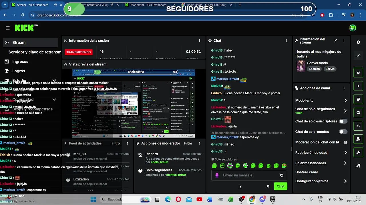Image resolution: width=366 pixels, height=205 pixels.
Task: Open Discord from the taskbar
Action: pos(262,199)
